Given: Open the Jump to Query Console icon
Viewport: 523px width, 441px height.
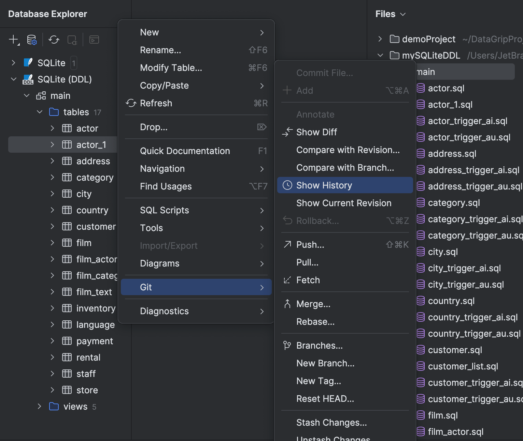Looking at the screenshot, I should [x=94, y=40].
